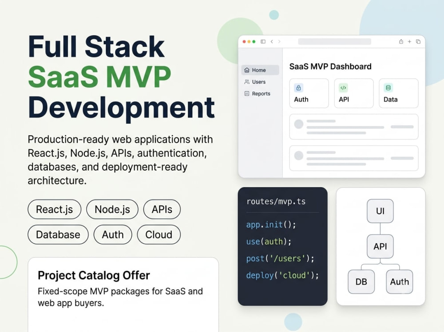Screen dimensions: 444x332
Task: Open a new tab with the plus icon
Action: (409, 42)
